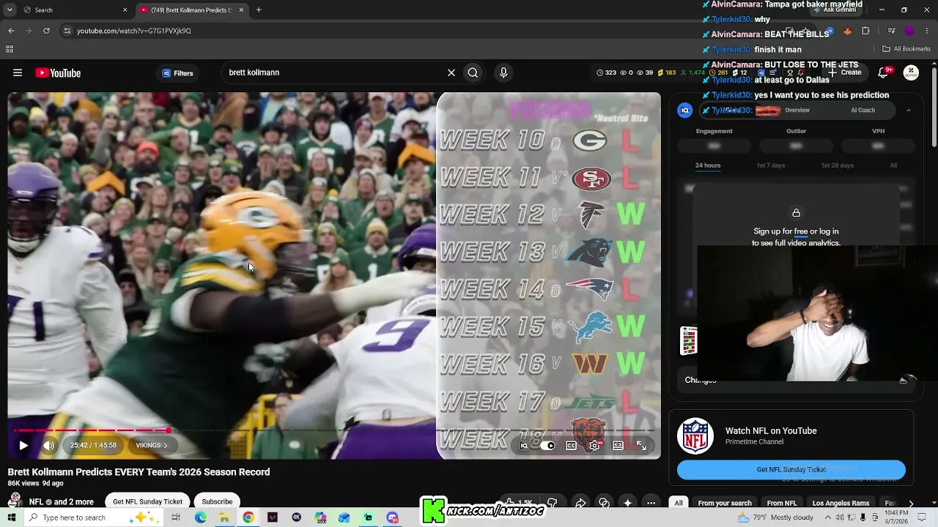The height and width of the screenshot is (527, 938).
Task: Collapse the vidIQ panel chevron
Action: click(x=909, y=111)
